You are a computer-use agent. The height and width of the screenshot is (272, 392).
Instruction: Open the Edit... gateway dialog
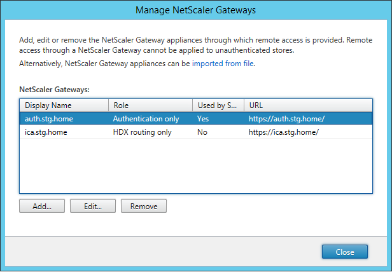(x=92, y=206)
